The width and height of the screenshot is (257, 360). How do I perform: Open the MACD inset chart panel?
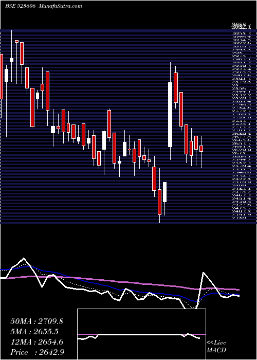tap(141, 334)
